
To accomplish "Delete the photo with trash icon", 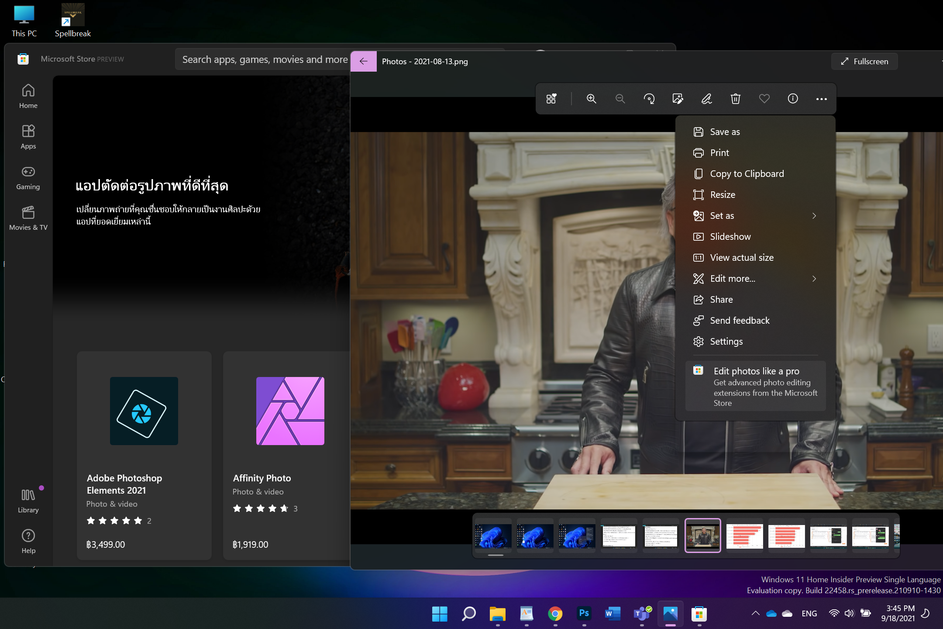I will tap(735, 99).
